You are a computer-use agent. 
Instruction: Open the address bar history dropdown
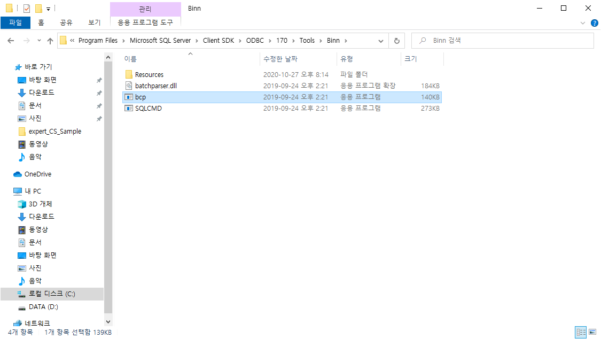(380, 41)
